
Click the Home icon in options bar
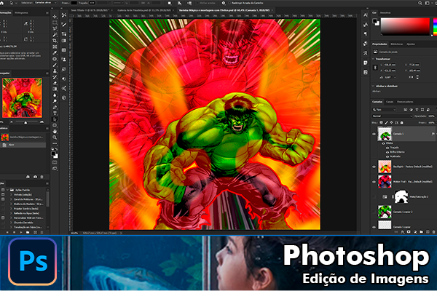coord(1,3)
